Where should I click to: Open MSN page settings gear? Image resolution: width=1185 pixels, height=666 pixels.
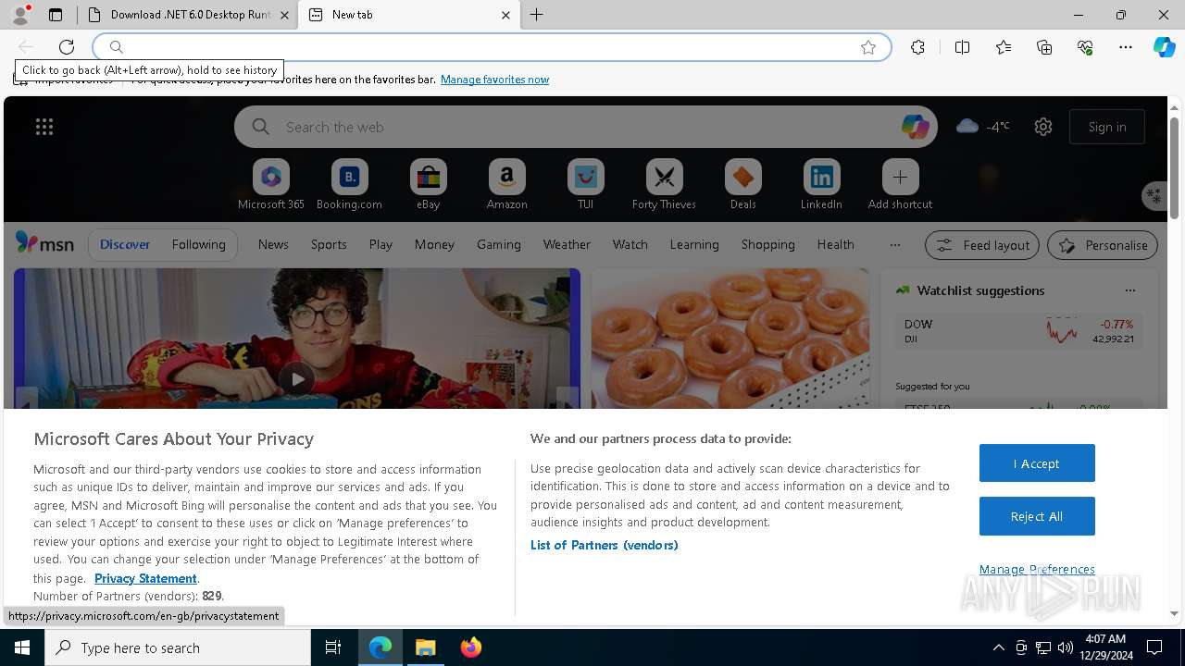[x=1043, y=127]
